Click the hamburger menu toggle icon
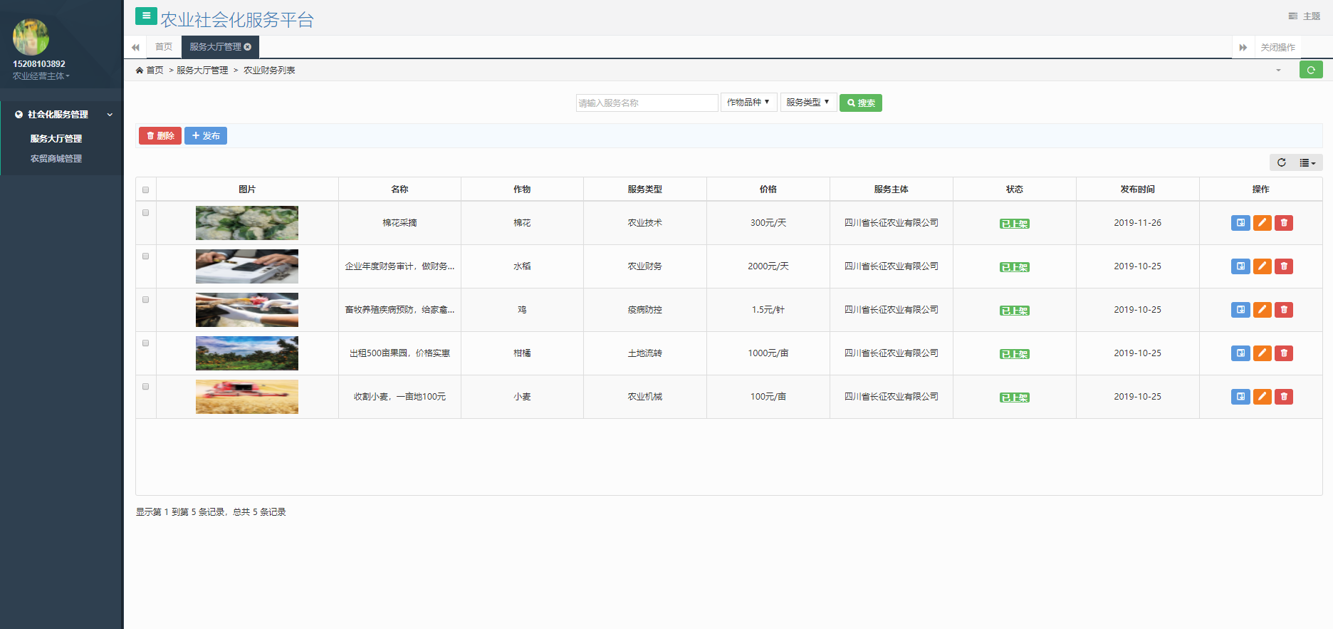1333x629 pixels. [146, 16]
